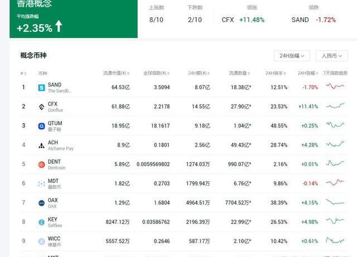Click QTUM turnover value 48.55%
357x257 pixels.
(279, 126)
